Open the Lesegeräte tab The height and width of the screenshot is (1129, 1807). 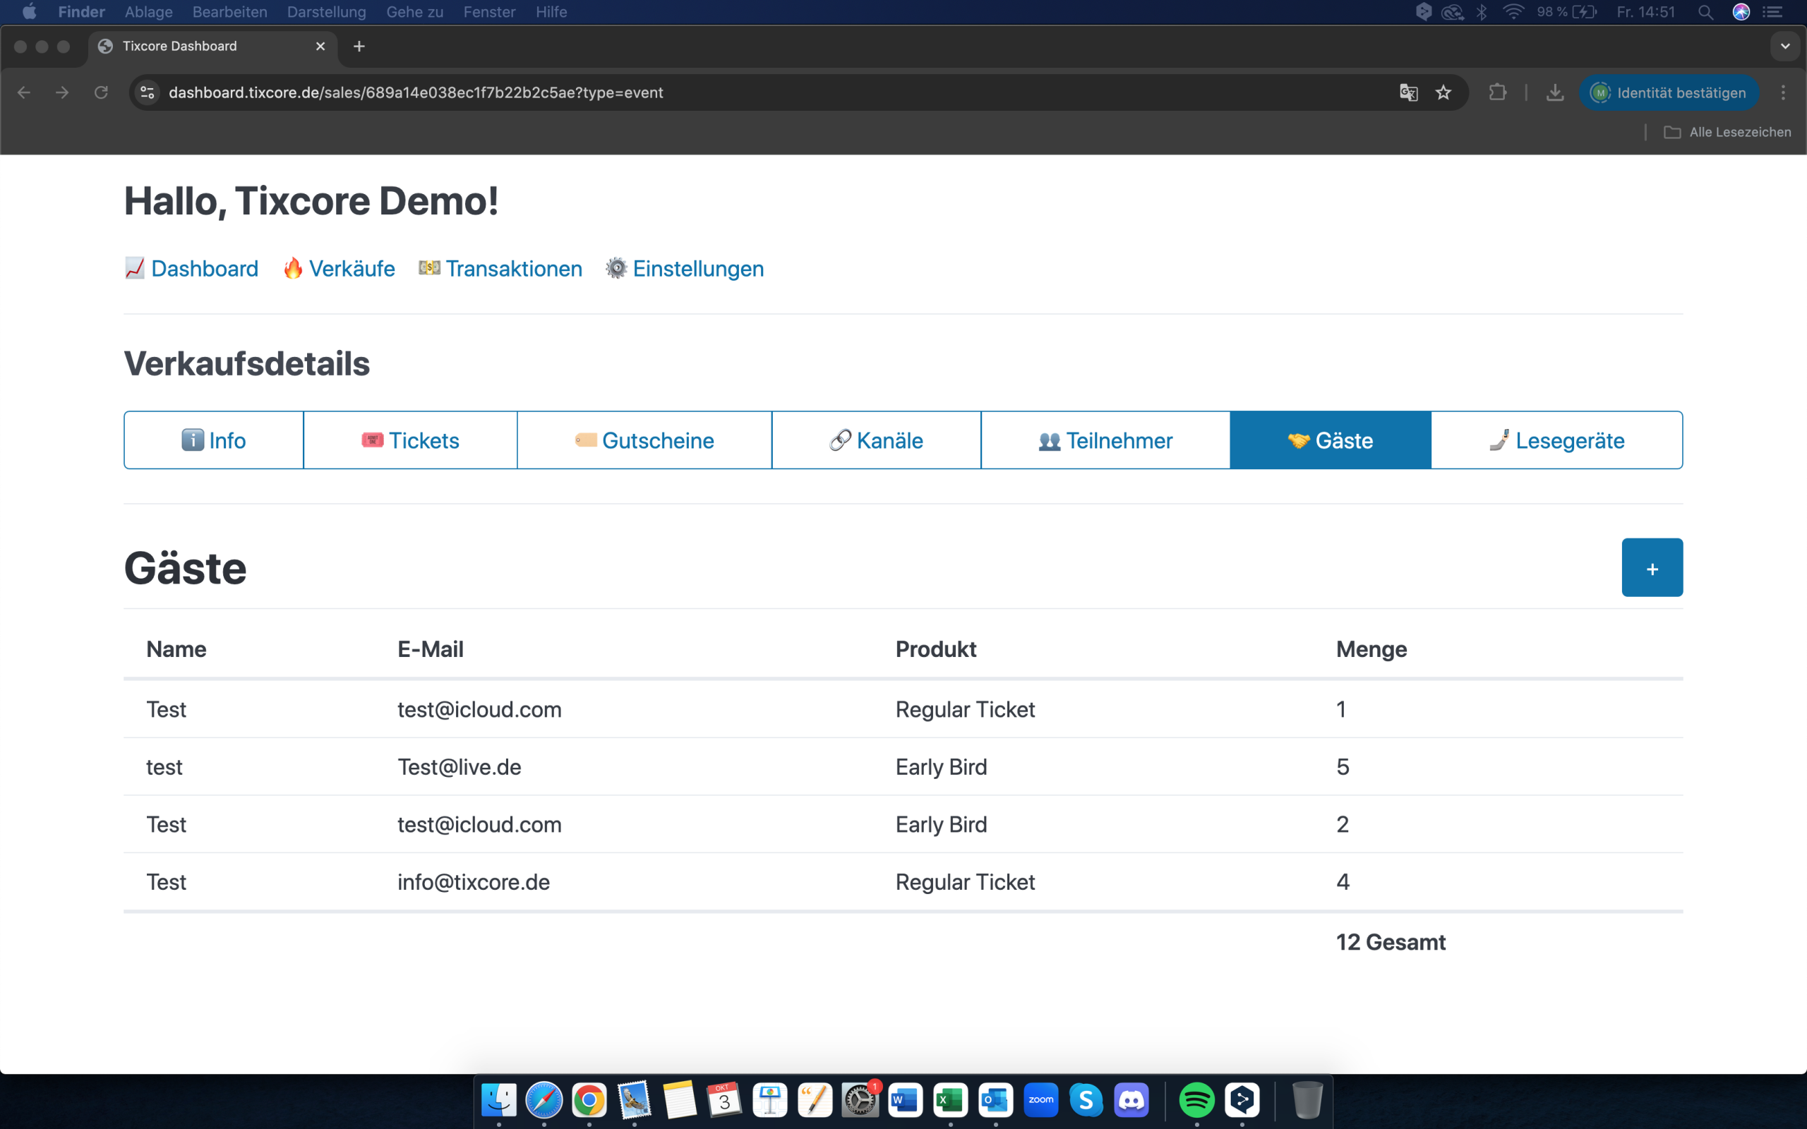click(1556, 440)
